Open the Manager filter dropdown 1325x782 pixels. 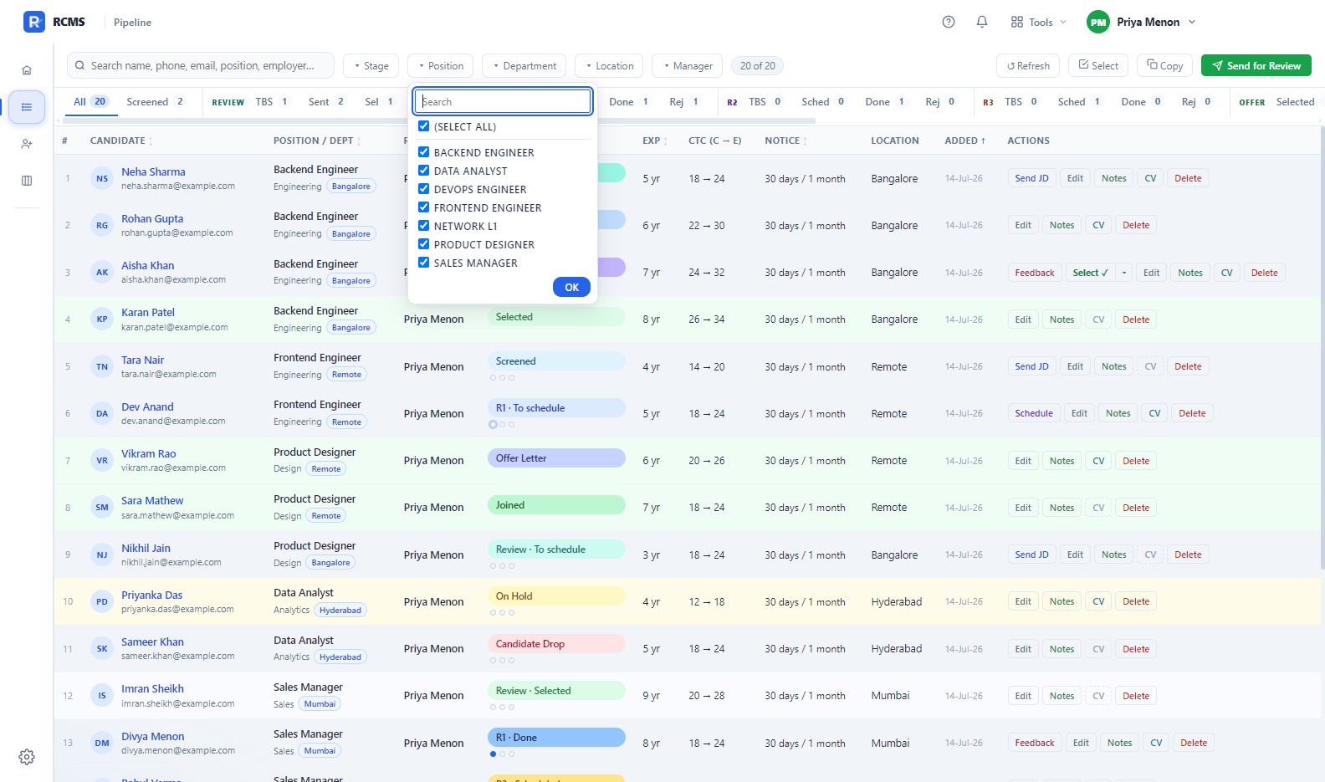pyautogui.click(x=688, y=66)
